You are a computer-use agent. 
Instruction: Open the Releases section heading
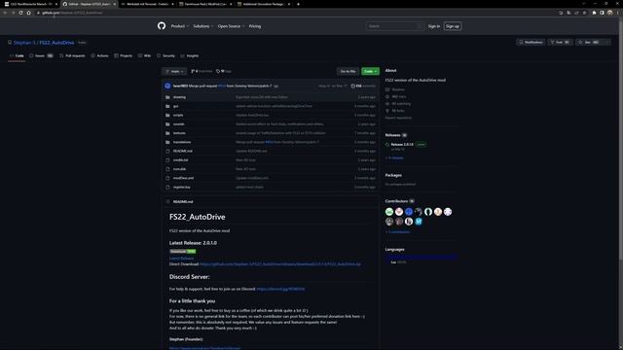392,135
